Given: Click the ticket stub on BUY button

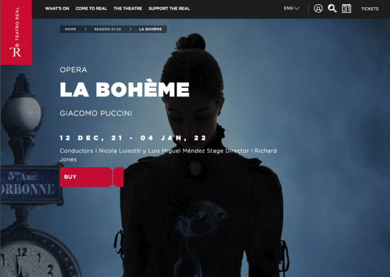Looking at the screenshot, I should (x=118, y=177).
